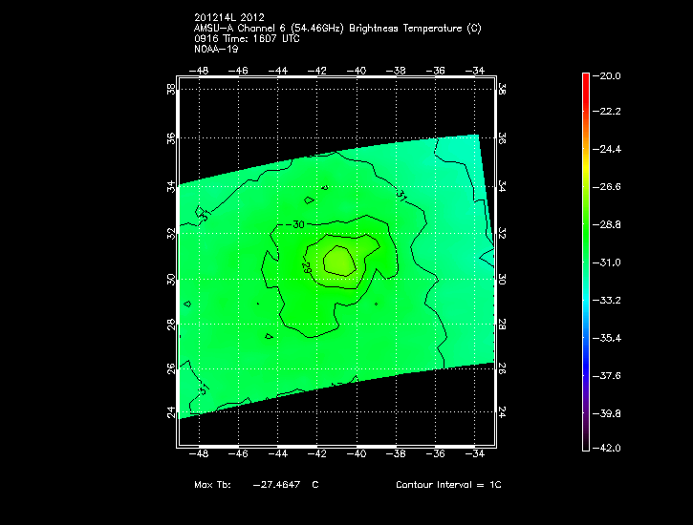The height and width of the screenshot is (525, 693).
Task: Click the -30 contour label on the map
Action: [297, 224]
